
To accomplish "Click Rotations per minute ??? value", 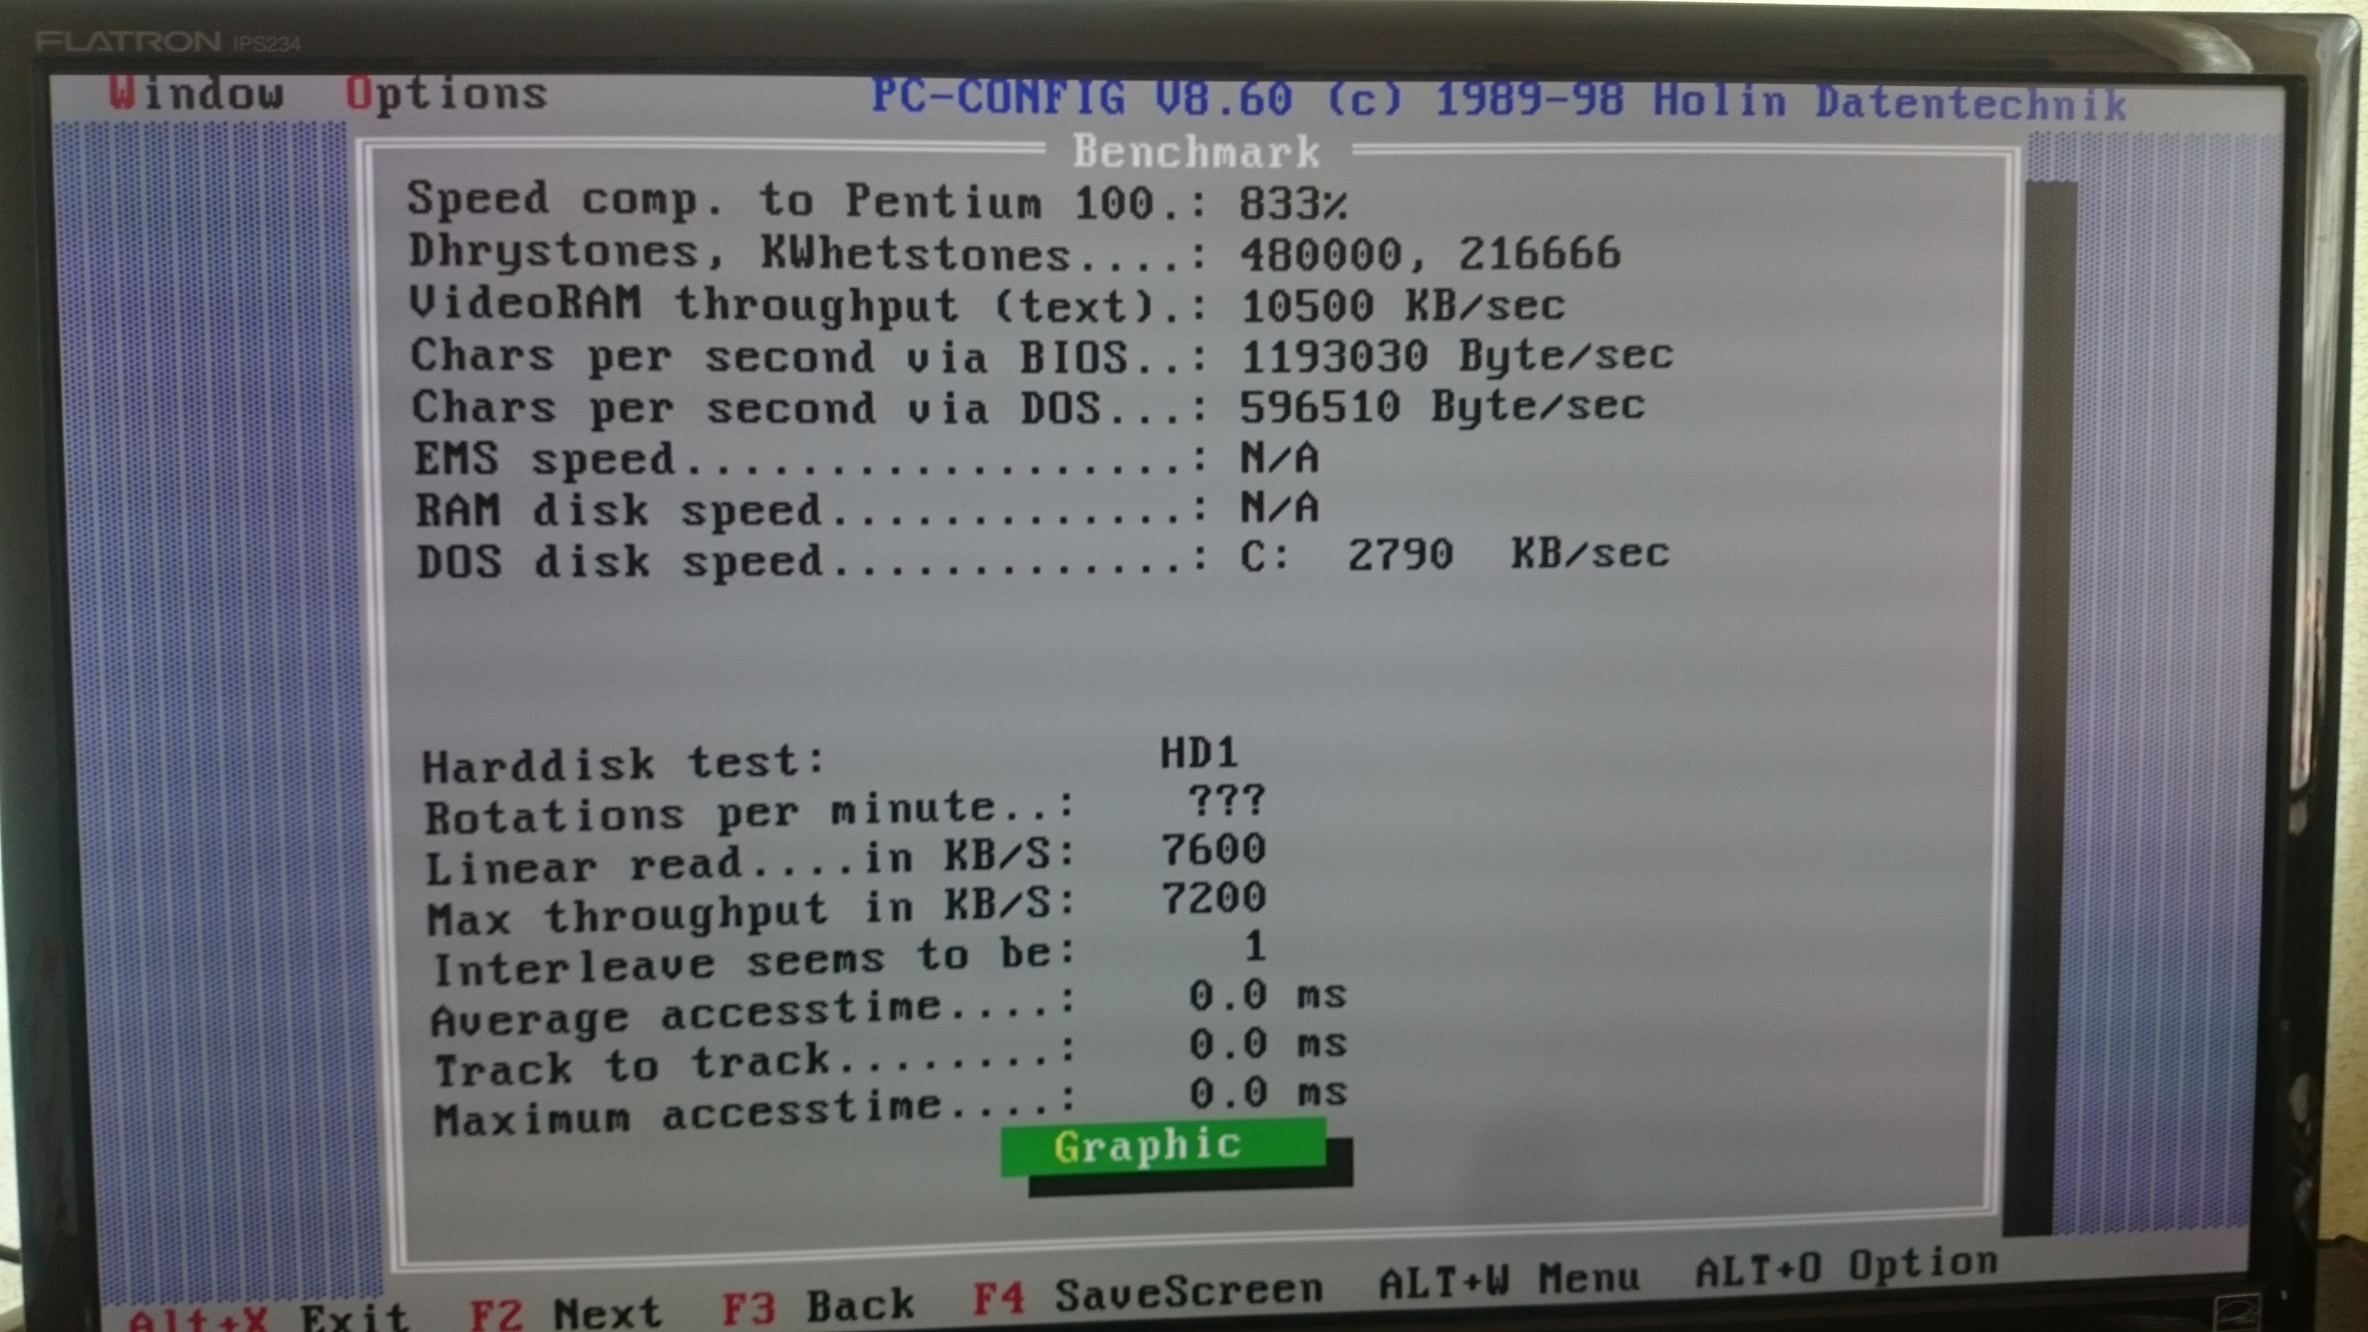I will (x=1227, y=802).
